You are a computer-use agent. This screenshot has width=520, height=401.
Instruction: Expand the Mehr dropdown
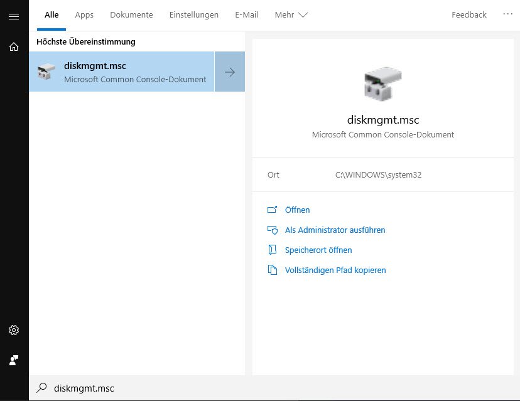[x=291, y=15]
